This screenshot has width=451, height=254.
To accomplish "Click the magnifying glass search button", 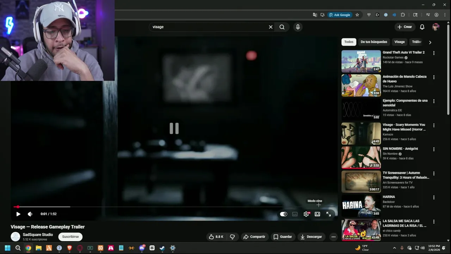I will click(282, 27).
